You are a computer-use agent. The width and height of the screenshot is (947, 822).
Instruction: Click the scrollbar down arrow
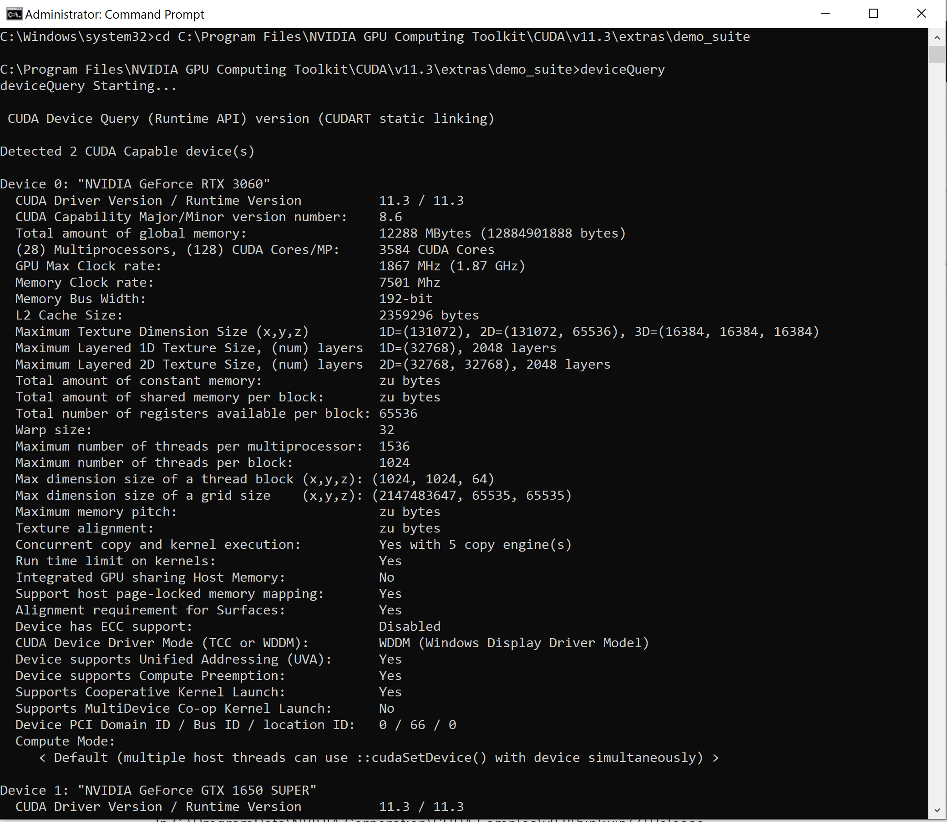tap(937, 811)
